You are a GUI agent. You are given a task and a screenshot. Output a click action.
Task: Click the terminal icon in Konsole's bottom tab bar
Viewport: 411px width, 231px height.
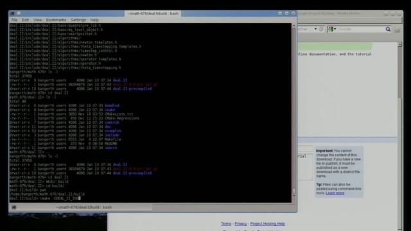point(13,207)
